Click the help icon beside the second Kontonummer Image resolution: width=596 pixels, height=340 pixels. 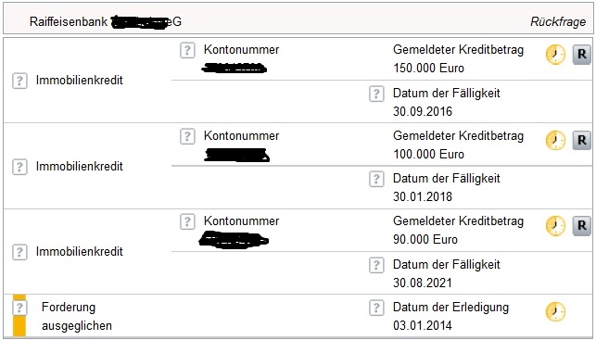click(187, 136)
